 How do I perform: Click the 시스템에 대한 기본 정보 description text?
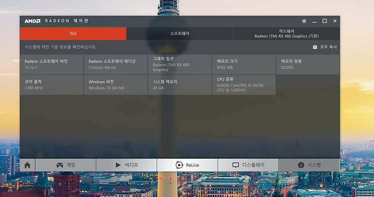[x=60, y=47]
